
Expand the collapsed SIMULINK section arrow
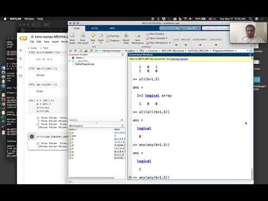pyautogui.click(x=185, y=45)
